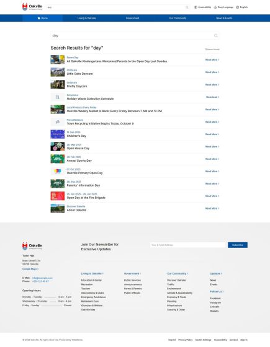Open Climate & Sustainability in the footer
Viewport: 270px width, 347px height.
(x=179, y=292)
